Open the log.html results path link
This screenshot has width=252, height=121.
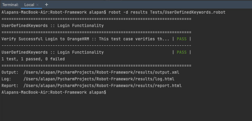pyautogui.click(x=99, y=79)
